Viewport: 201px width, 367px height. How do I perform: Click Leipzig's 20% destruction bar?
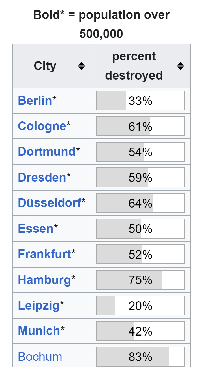tap(140, 305)
